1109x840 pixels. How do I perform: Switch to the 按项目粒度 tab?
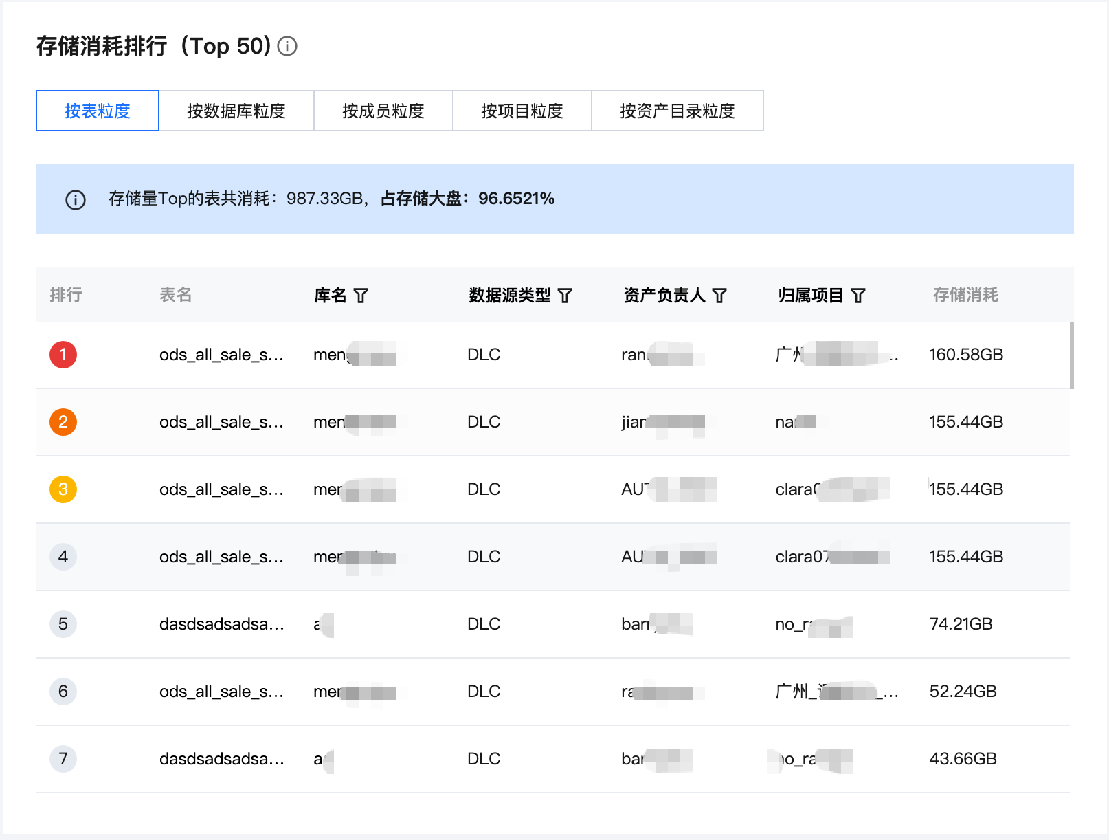click(x=522, y=111)
